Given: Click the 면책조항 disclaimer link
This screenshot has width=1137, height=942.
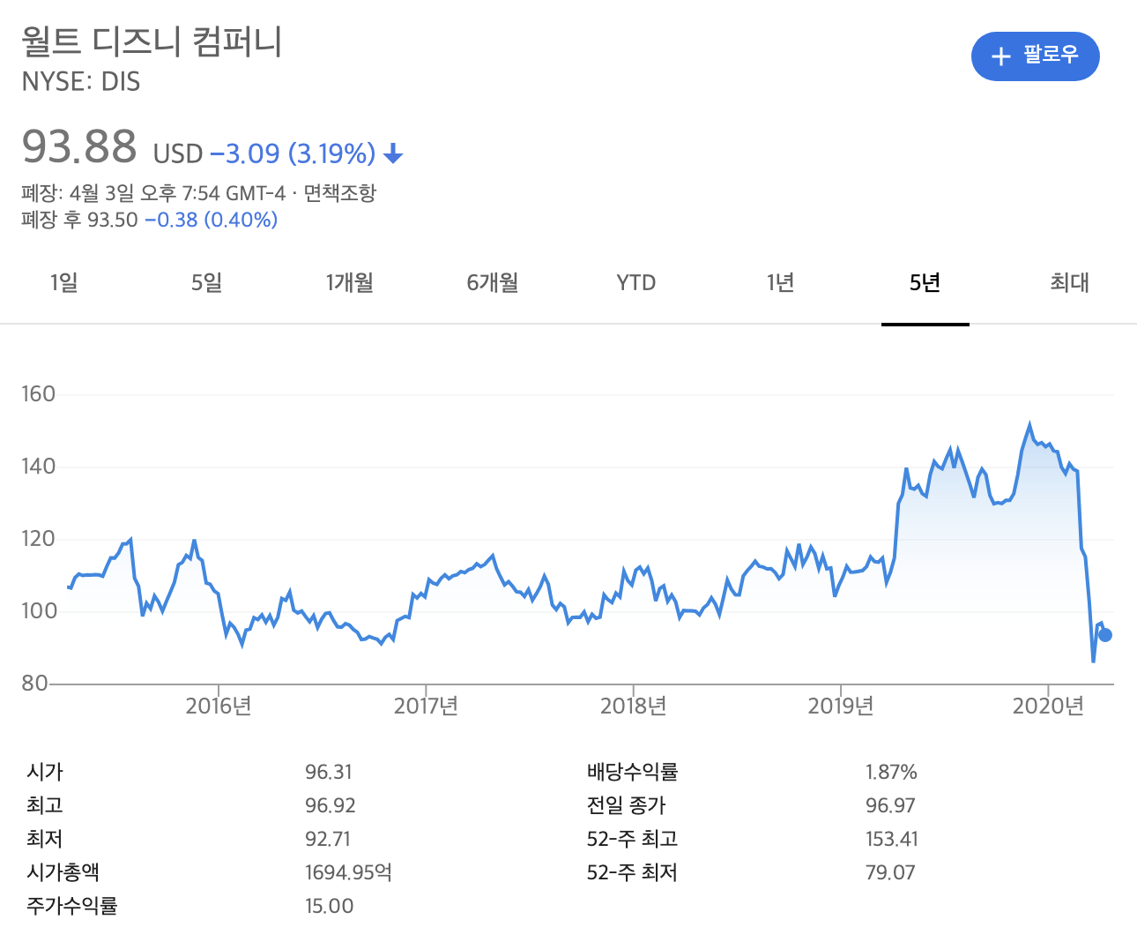Looking at the screenshot, I should click(340, 192).
